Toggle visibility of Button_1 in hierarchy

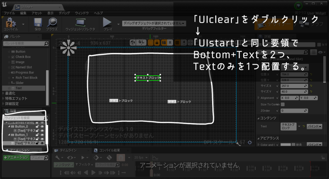pyautogui.click(x=42, y=135)
